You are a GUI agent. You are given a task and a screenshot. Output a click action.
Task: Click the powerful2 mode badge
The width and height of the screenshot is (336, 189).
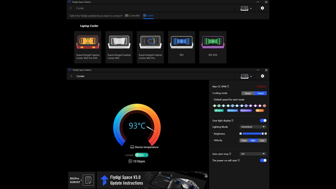click(246, 111)
